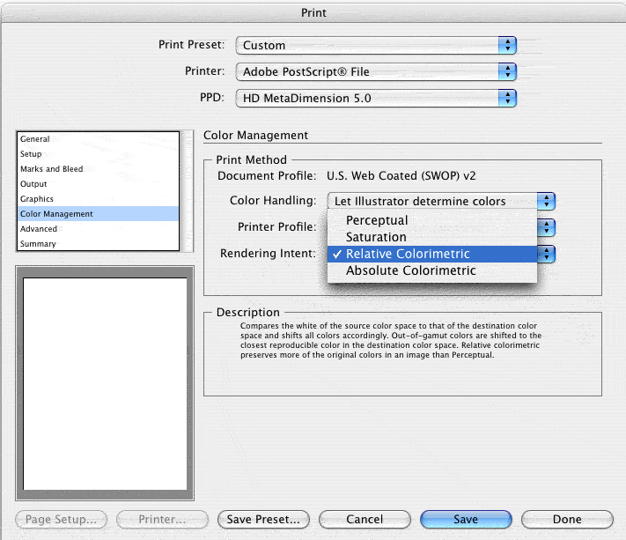Click the Page Setup button
The height and width of the screenshot is (540, 626).
61,519
